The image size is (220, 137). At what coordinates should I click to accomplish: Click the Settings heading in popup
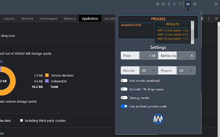[158, 47]
